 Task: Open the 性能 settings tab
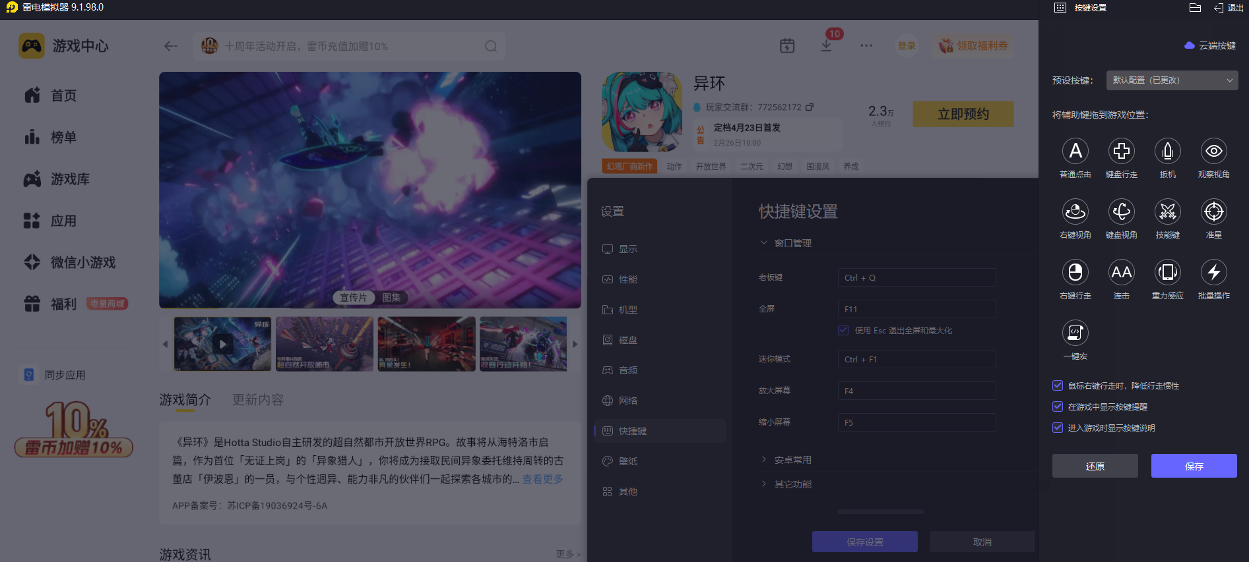pyautogui.click(x=660, y=279)
